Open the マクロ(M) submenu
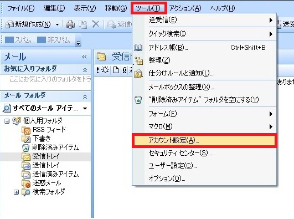Viewport: 294px width, 219px height. click(x=204, y=126)
